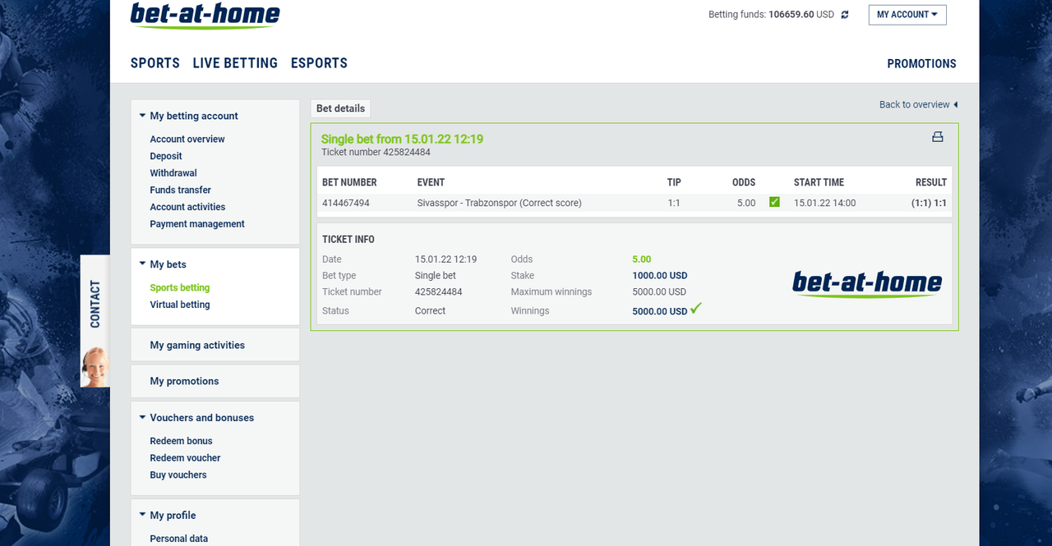Open My promotions
Viewport: 1052px width, 546px height.
point(184,382)
